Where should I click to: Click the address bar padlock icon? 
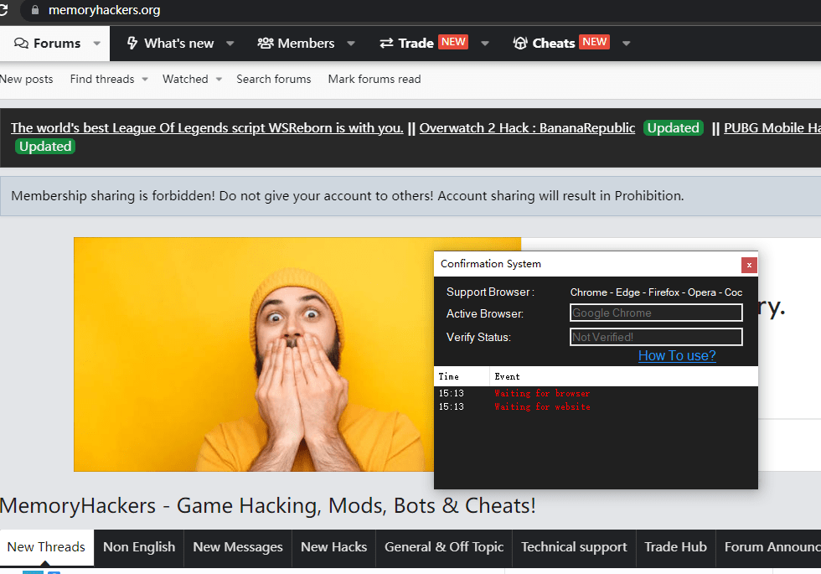click(x=35, y=10)
